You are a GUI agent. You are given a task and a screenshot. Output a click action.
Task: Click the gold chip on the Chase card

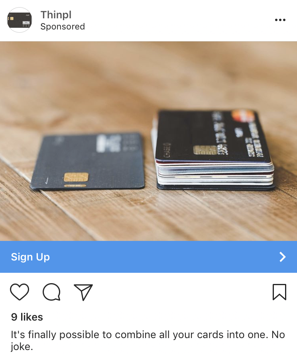tap(206, 150)
